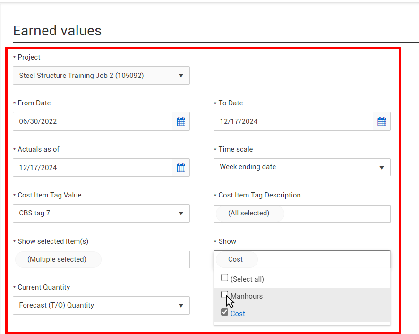This screenshot has height=334, width=419.
Task: Click the Cost chip in Show field
Action: (x=236, y=259)
